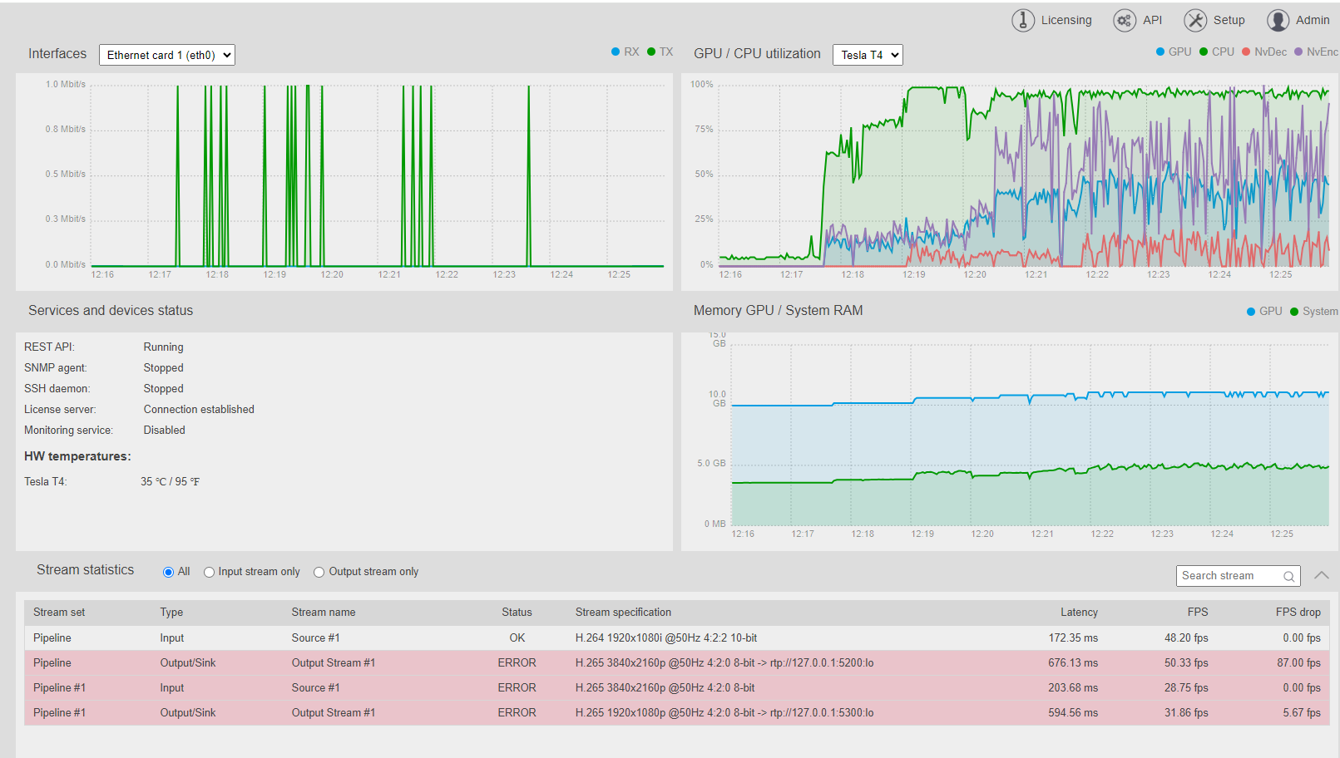Click the blue RX legend dot

click(x=616, y=52)
